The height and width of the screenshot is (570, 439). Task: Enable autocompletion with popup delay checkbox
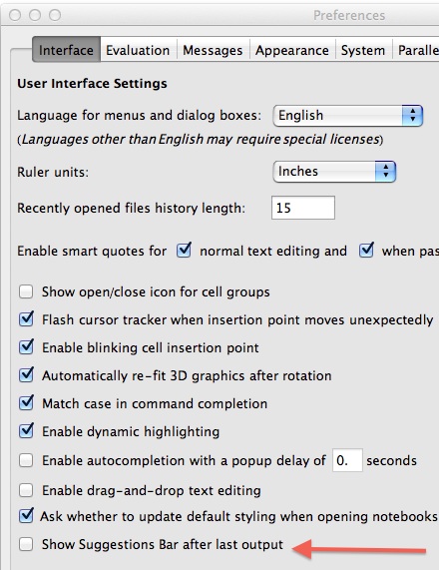point(26,460)
